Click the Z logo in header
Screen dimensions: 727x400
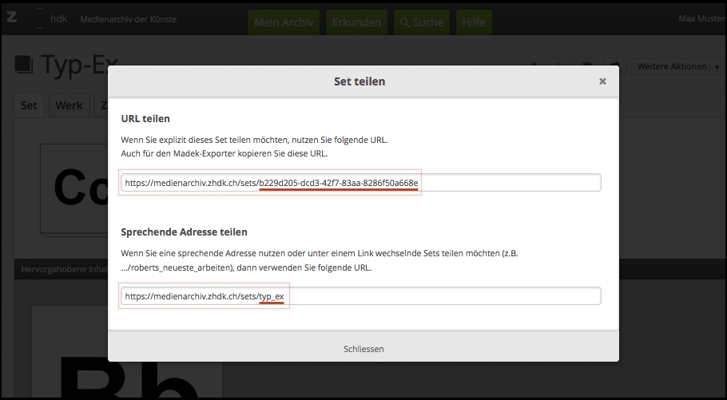point(12,18)
